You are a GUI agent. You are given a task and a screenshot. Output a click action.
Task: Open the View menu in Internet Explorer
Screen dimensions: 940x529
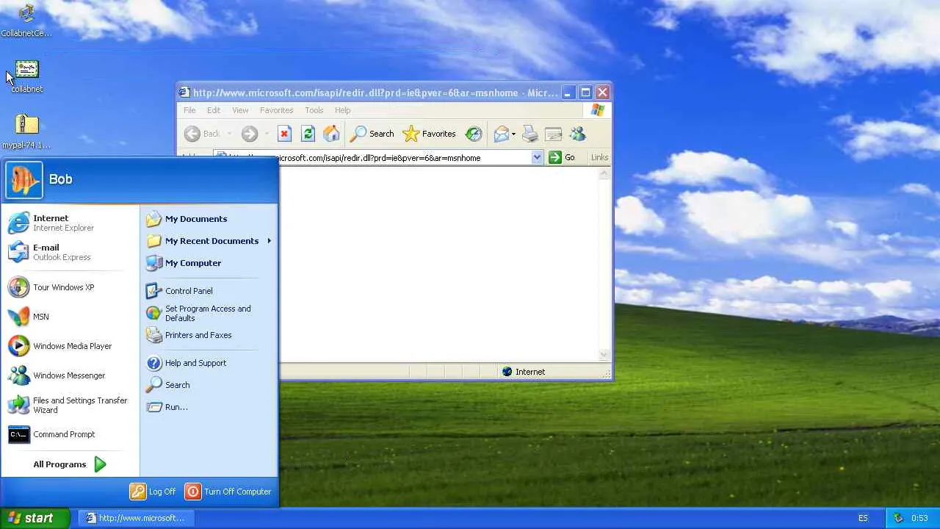[x=240, y=110]
